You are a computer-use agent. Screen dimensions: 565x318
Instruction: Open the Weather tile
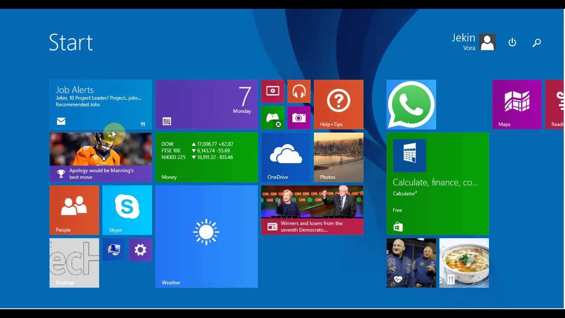click(x=207, y=237)
